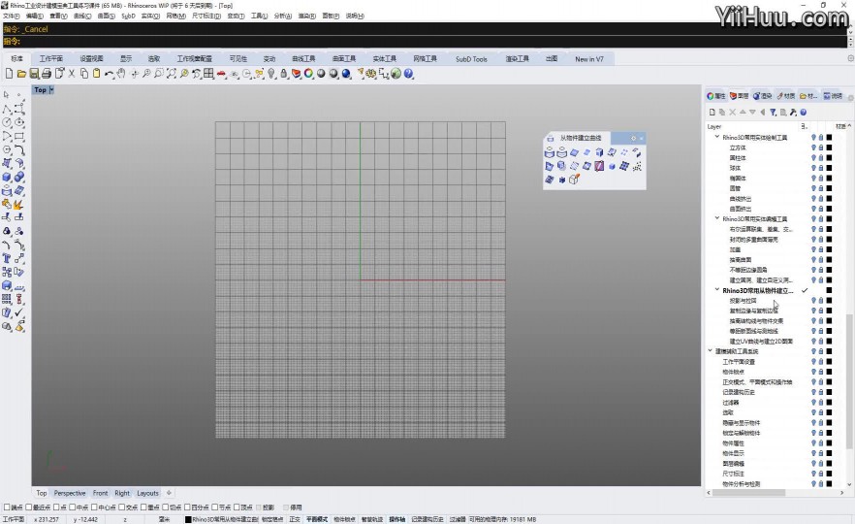This screenshot has height=524, width=855.
Task: Switch to the Perspective viewport tab
Action: pyautogui.click(x=69, y=493)
